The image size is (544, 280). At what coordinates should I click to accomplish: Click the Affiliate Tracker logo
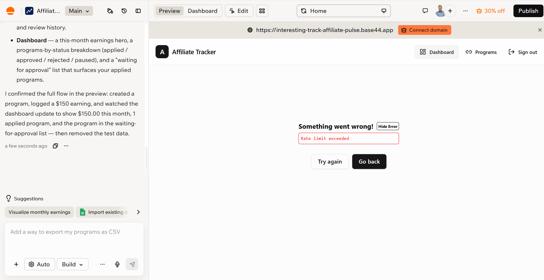(x=162, y=52)
